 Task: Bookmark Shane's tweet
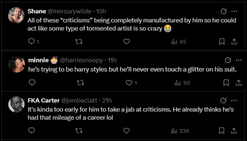click(222, 42)
